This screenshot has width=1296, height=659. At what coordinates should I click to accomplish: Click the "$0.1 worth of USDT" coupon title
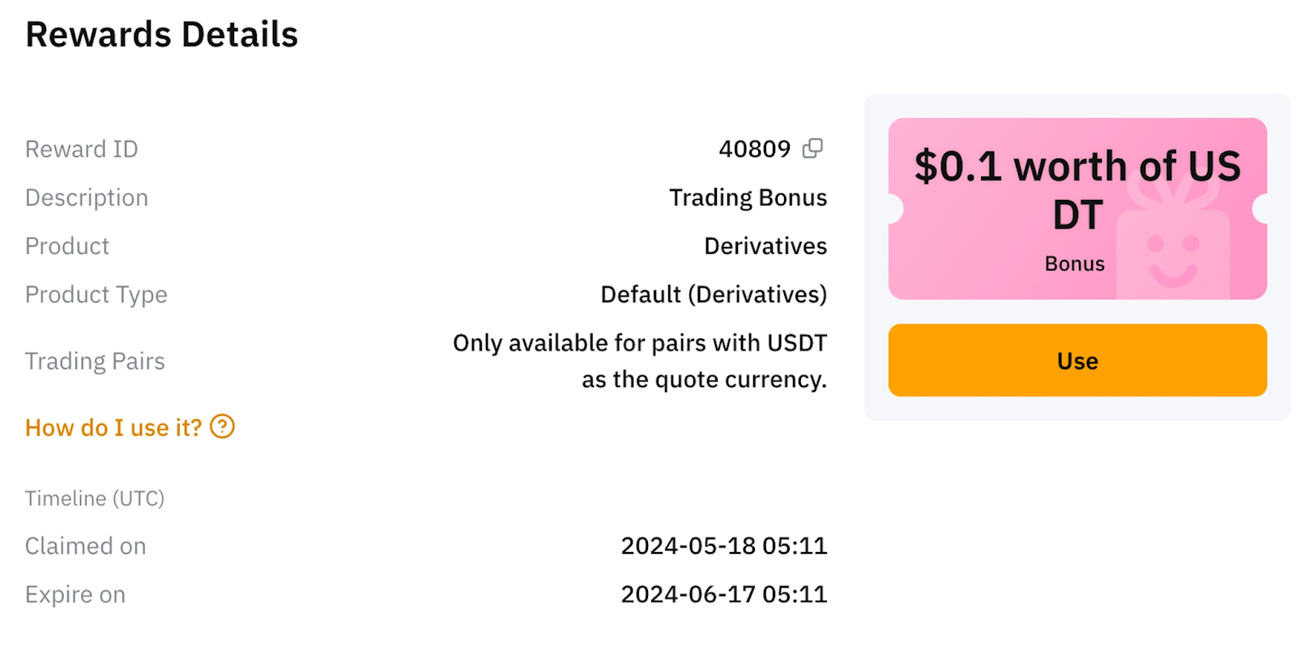point(1076,189)
